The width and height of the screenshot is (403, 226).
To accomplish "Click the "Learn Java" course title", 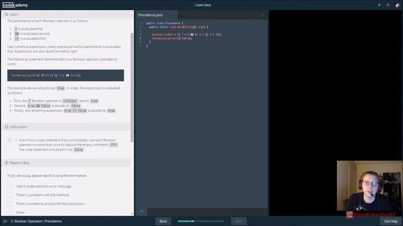I will click(203, 5).
